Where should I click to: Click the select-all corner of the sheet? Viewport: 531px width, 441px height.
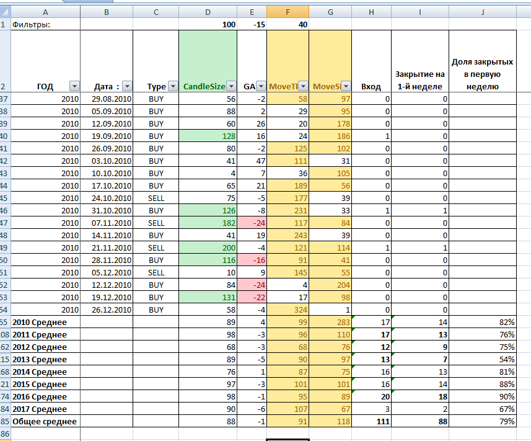6,12
